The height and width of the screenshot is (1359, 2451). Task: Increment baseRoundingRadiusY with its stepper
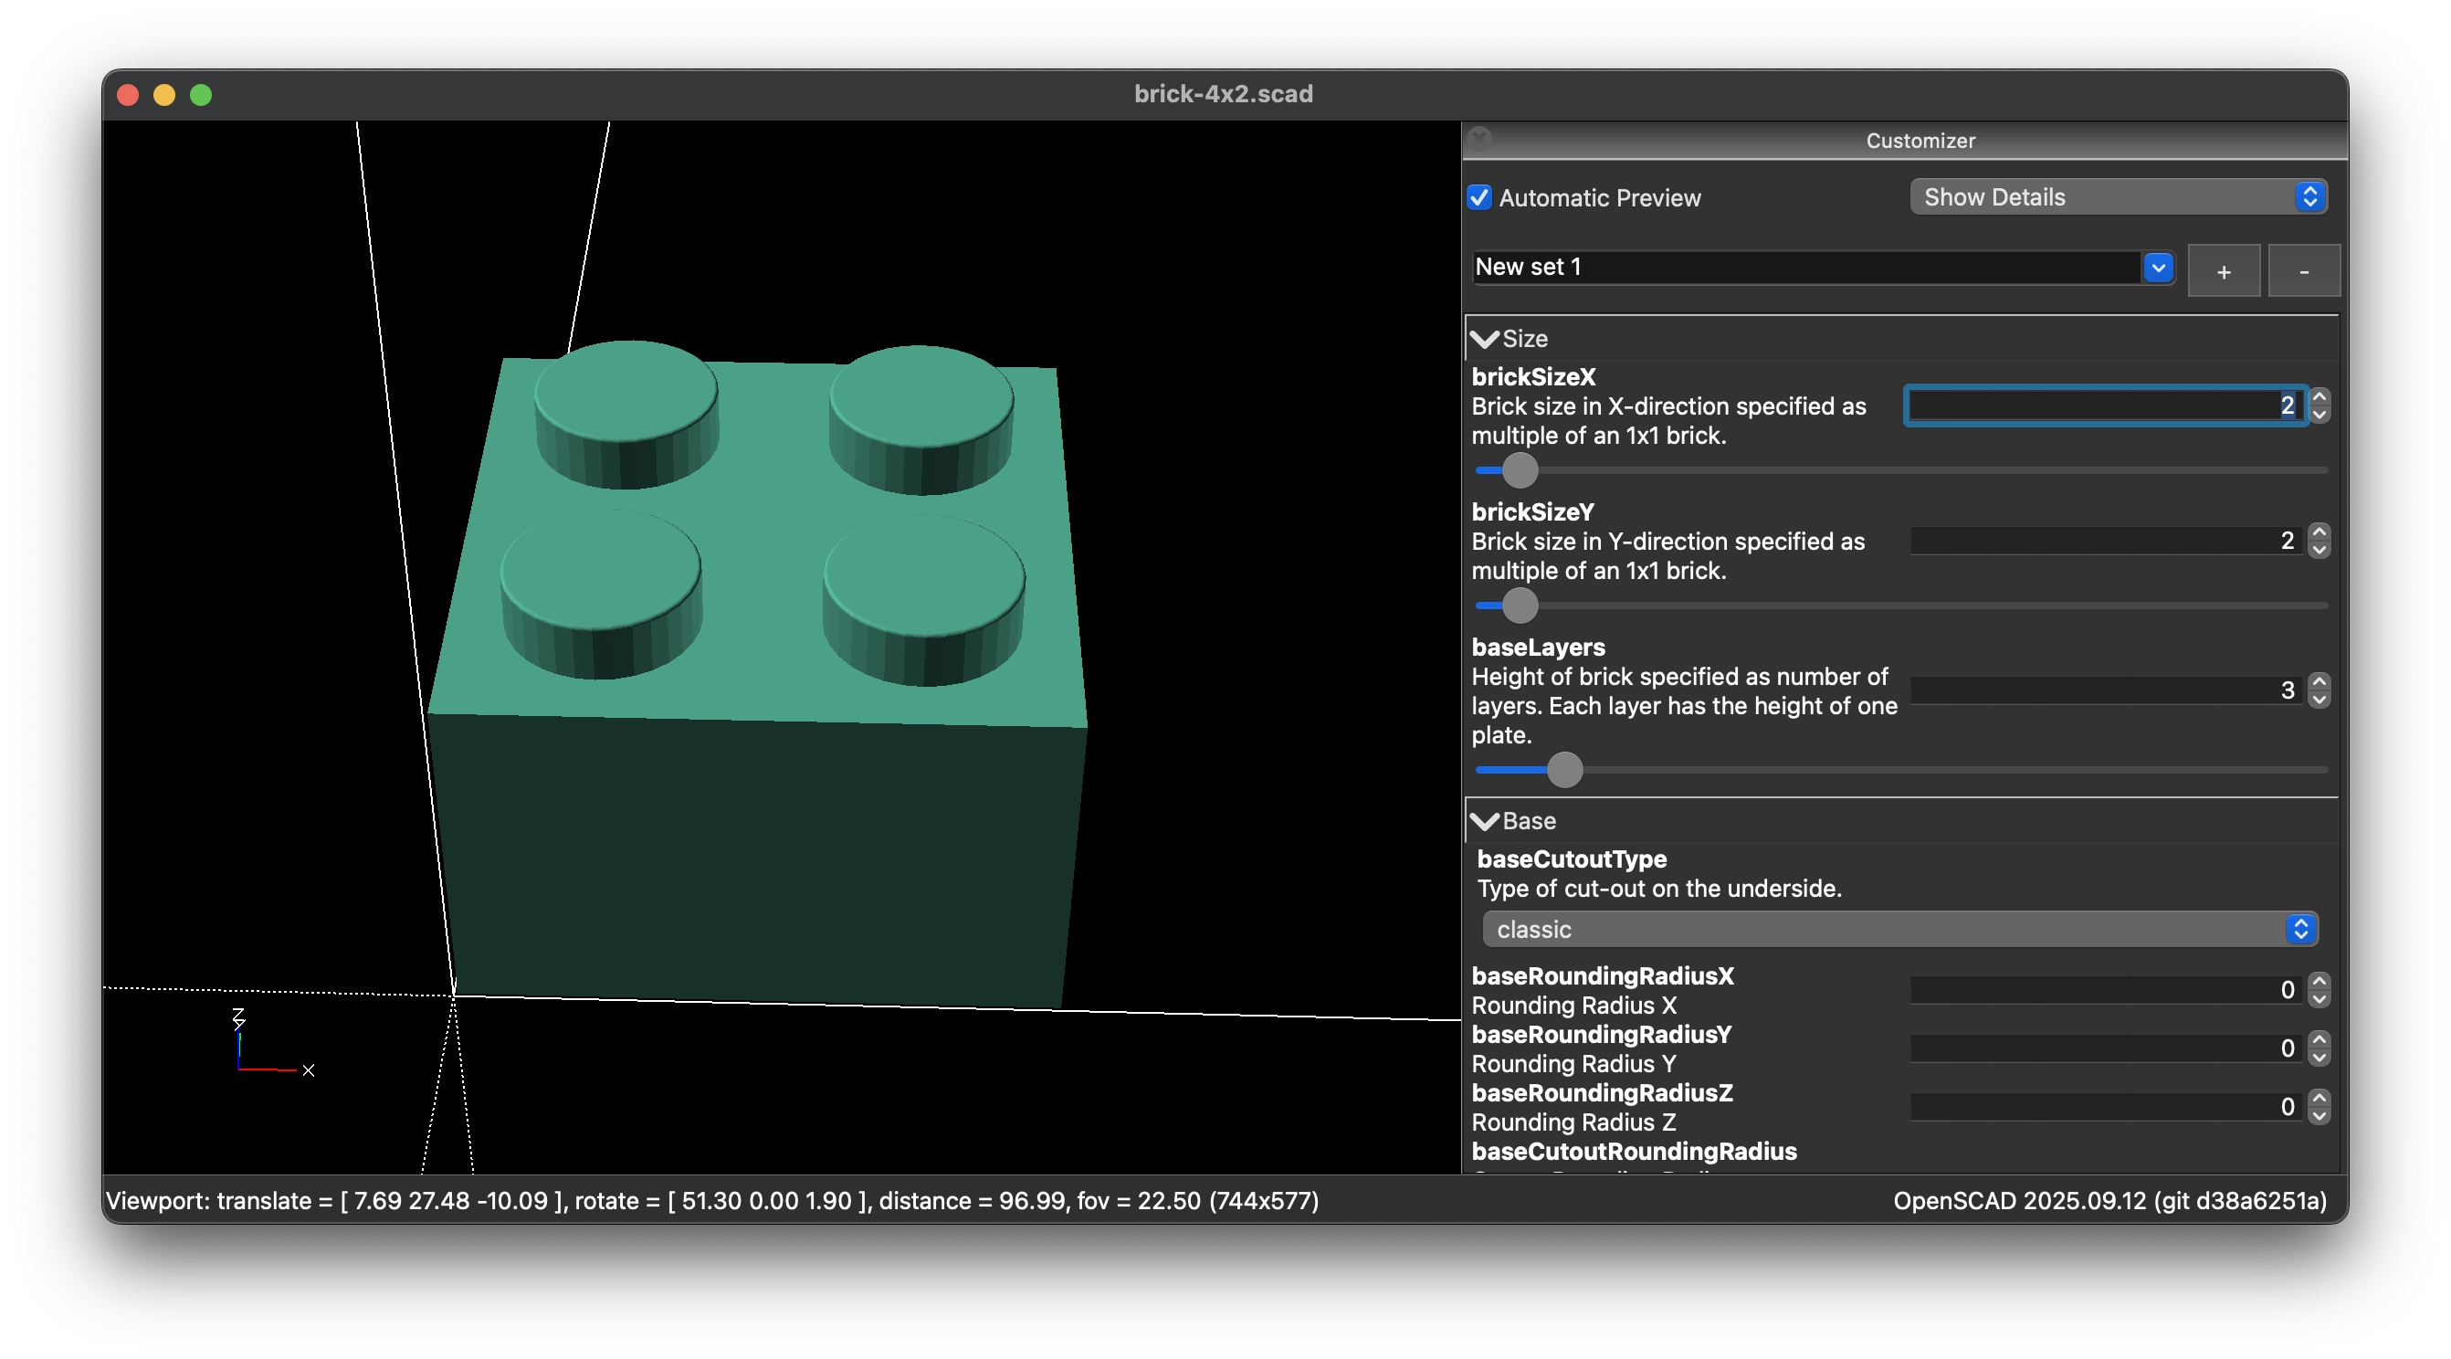(2321, 1040)
